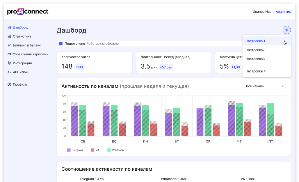This screenshot has width=299, height=182.
Task: Pick Настройка2 from the settings list
Action: pyautogui.click(x=255, y=50)
